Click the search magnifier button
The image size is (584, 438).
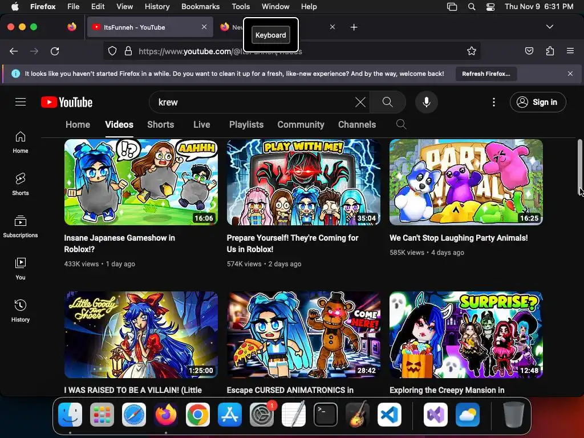388,102
